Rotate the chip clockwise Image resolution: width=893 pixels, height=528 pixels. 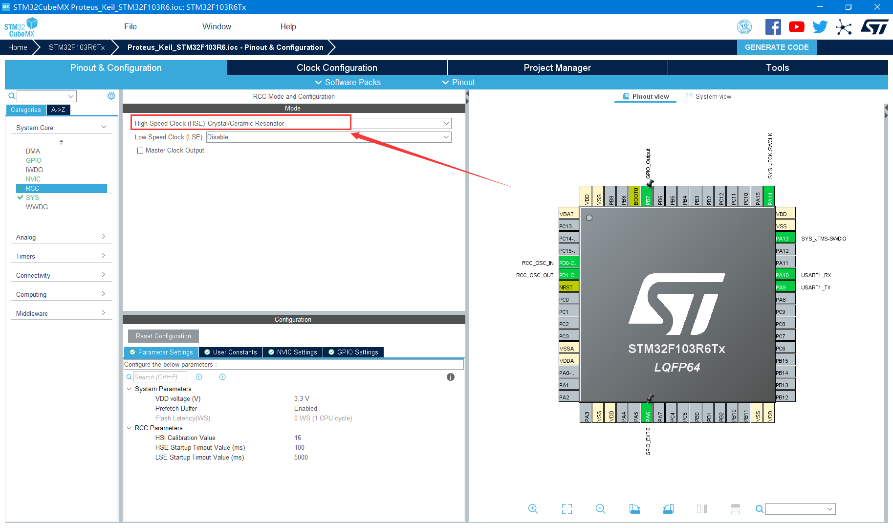(x=634, y=508)
